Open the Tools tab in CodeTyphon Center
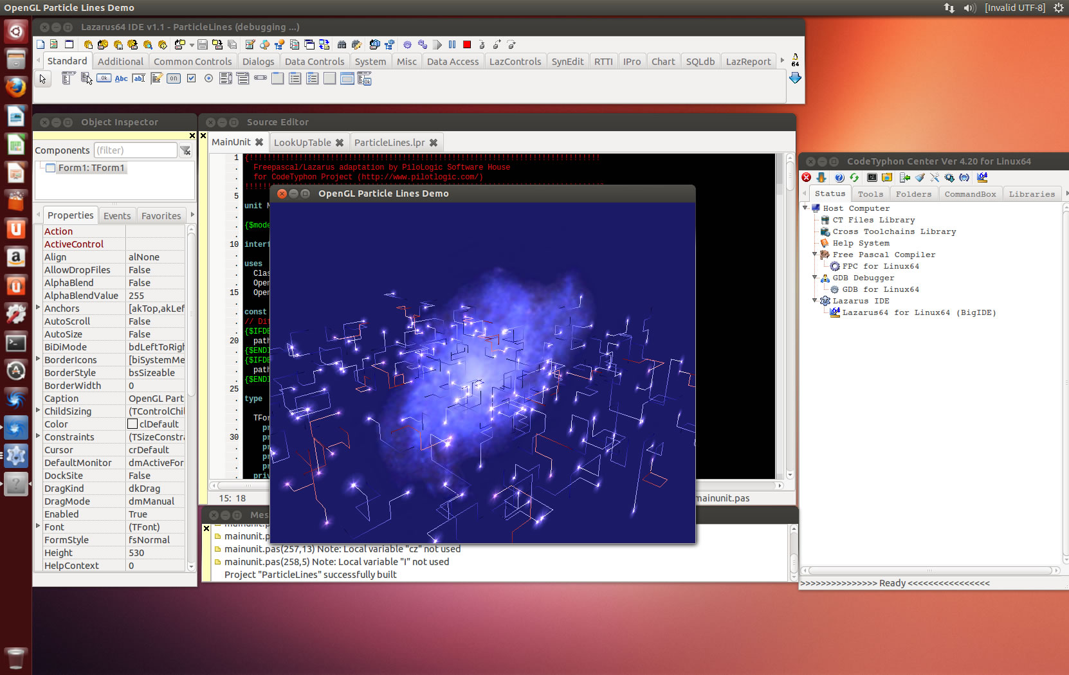Image resolution: width=1069 pixels, height=675 pixels. point(870,194)
